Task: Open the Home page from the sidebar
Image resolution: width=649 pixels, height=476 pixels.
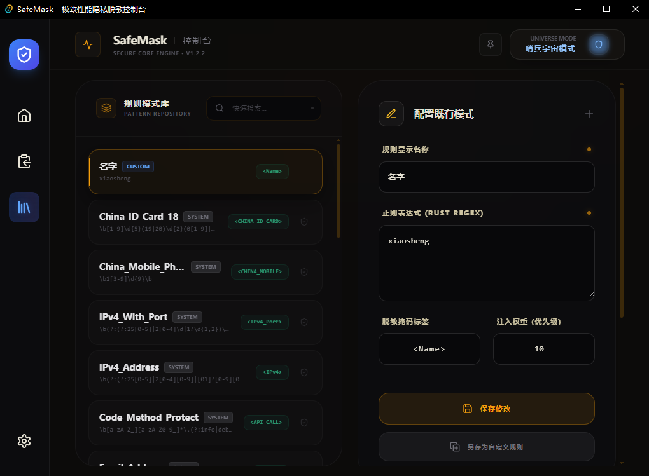Action: click(24, 116)
